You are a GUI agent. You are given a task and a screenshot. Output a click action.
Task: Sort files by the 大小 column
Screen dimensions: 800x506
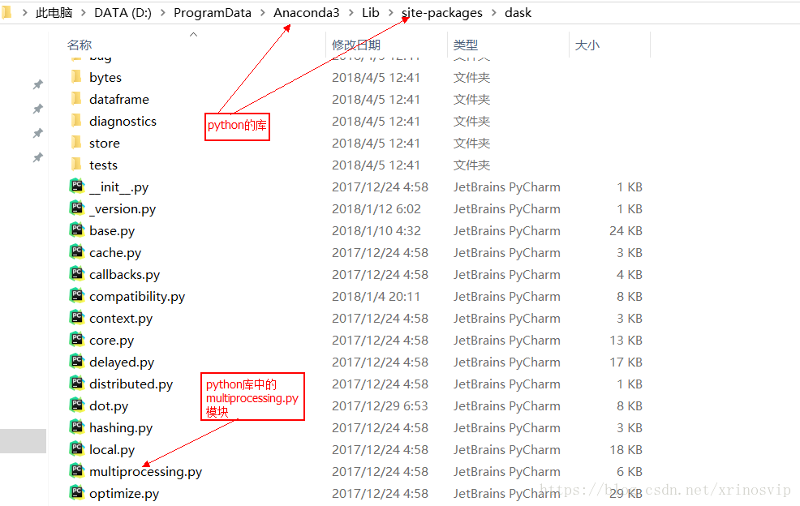pyautogui.click(x=587, y=44)
